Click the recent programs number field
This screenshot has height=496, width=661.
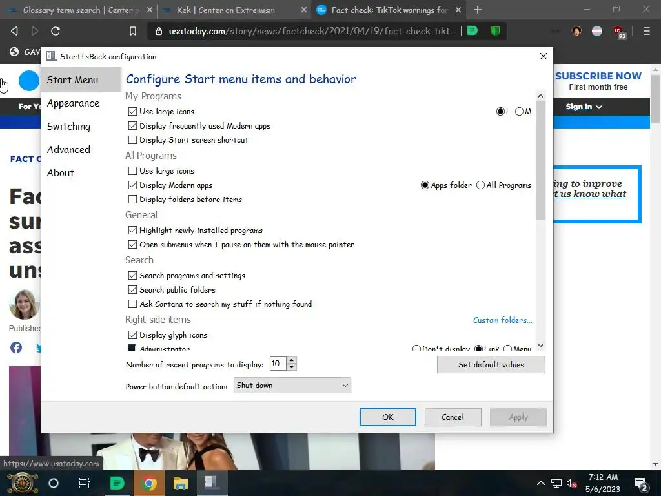(278, 364)
